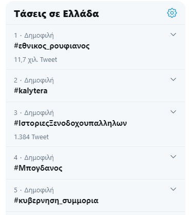The width and height of the screenshot is (190, 215).
Task: Open the #εθνικος_ρουφιανος hashtag
Action: coord(52,46)
